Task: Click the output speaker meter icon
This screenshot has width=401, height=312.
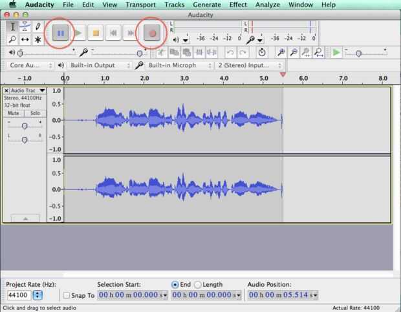Action: pos(176,40)
